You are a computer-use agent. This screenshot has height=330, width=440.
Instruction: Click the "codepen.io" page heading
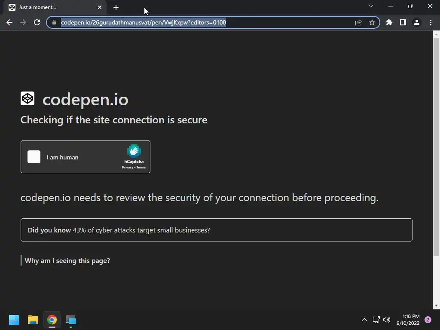[x=86, y=100]
